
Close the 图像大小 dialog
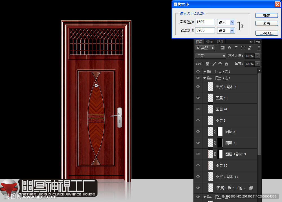coord(277,4)
